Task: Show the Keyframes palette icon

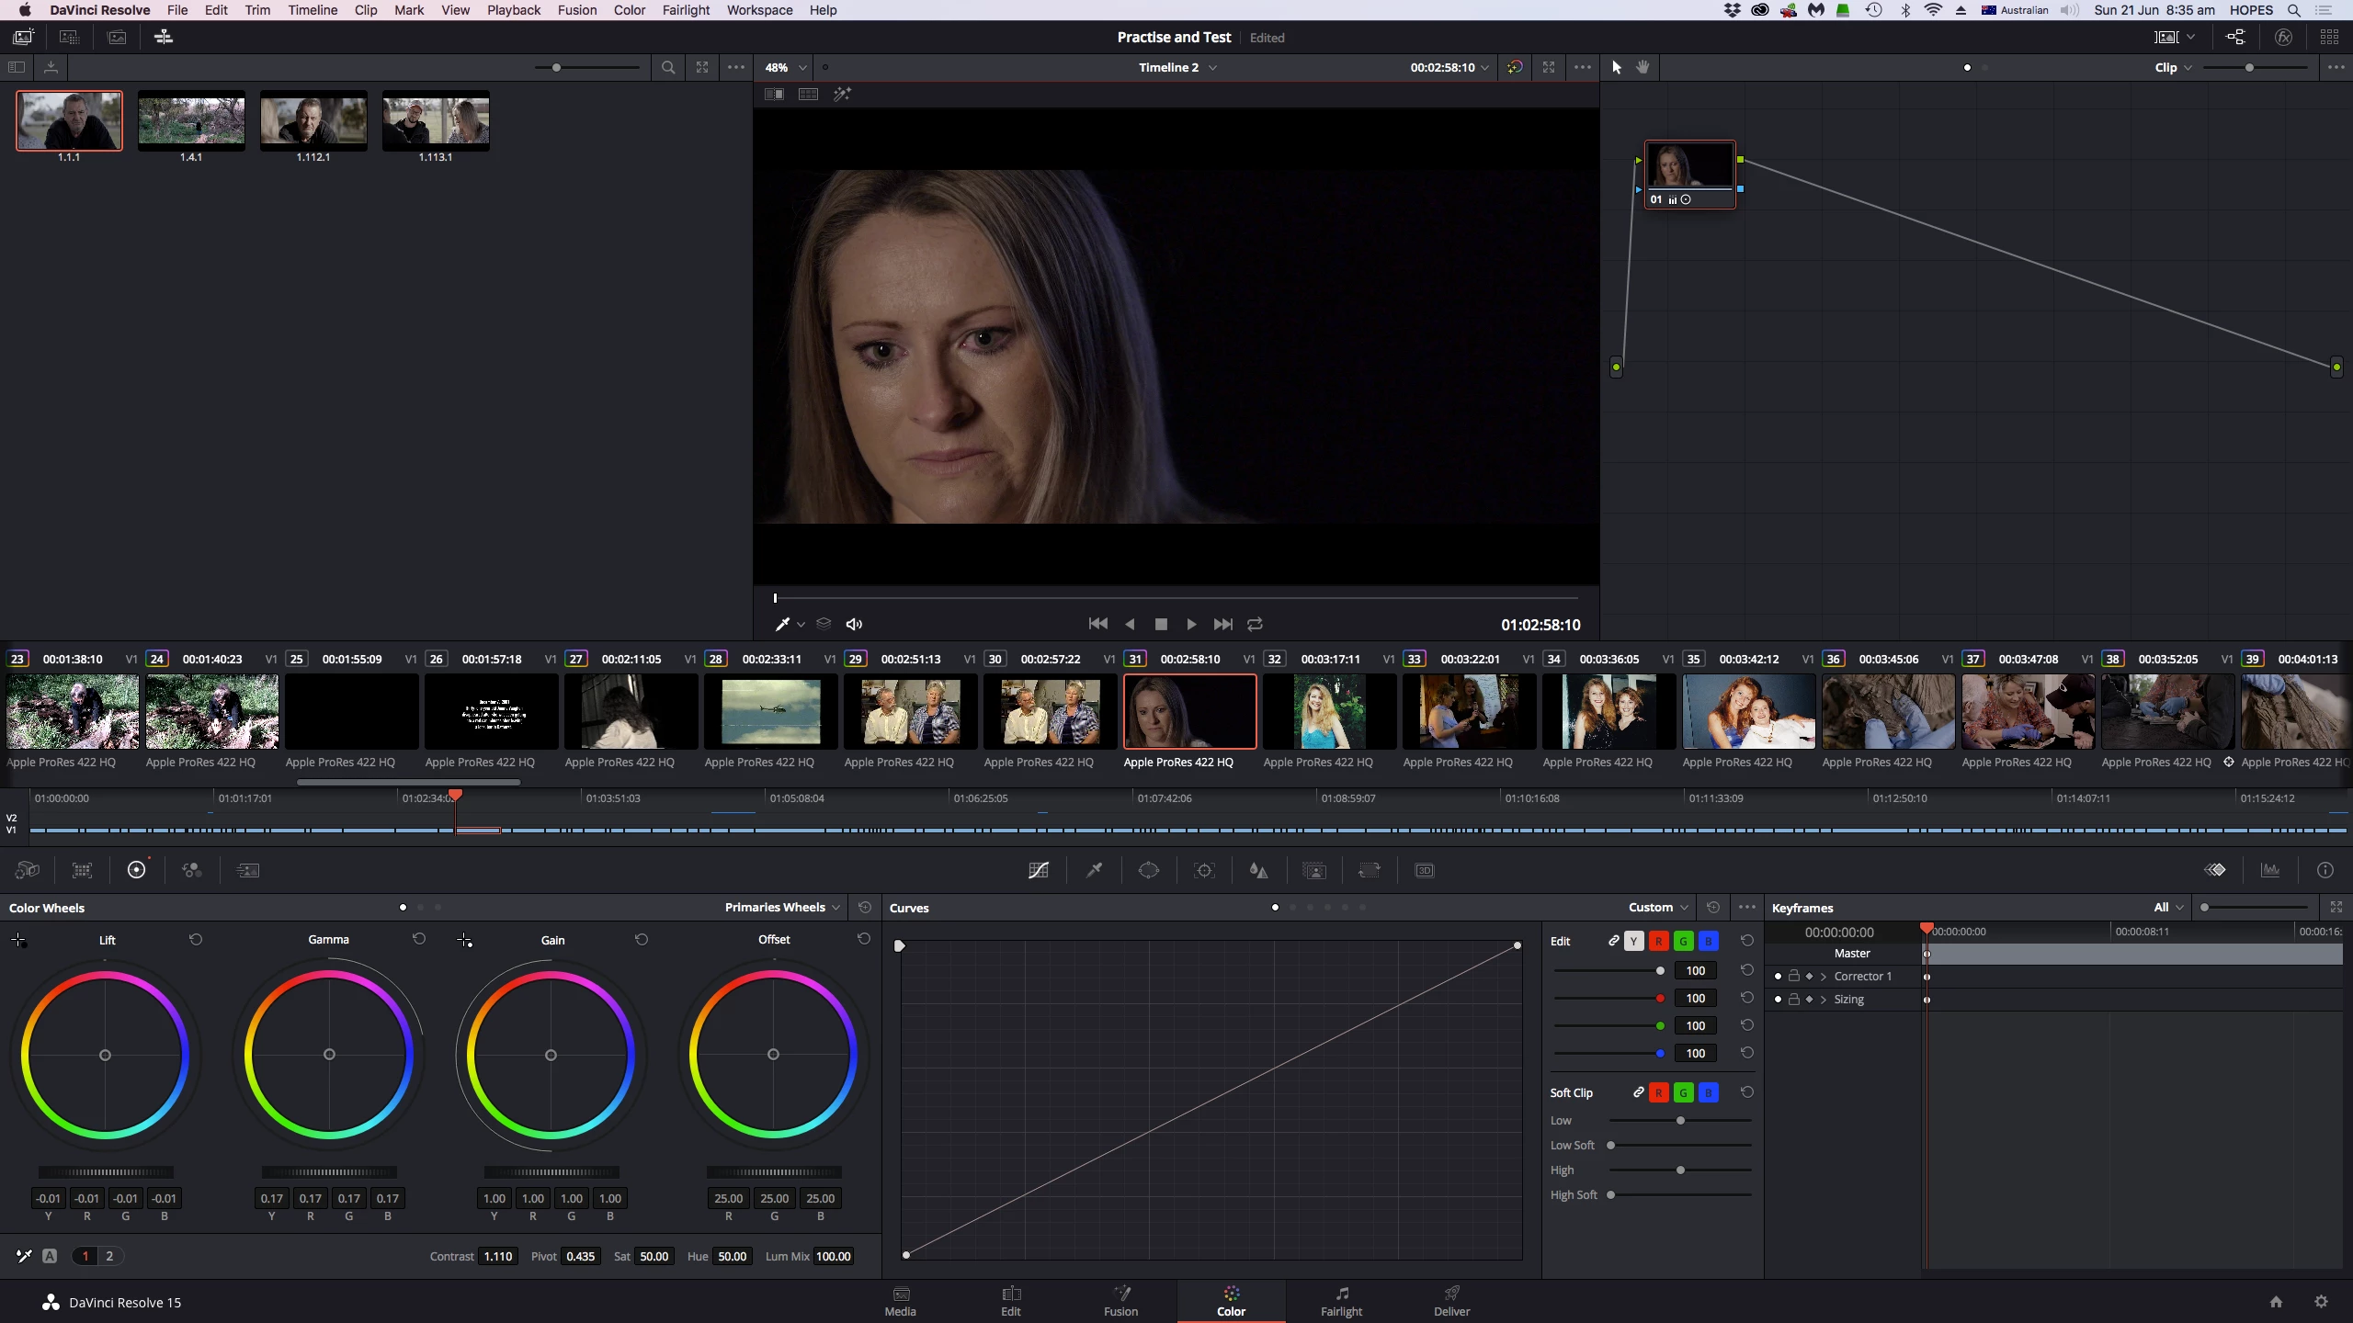Action: coord(2215,870)
